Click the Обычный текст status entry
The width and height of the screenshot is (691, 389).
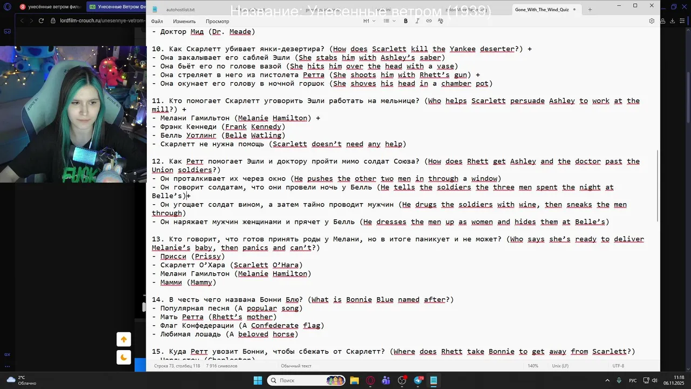296,366
